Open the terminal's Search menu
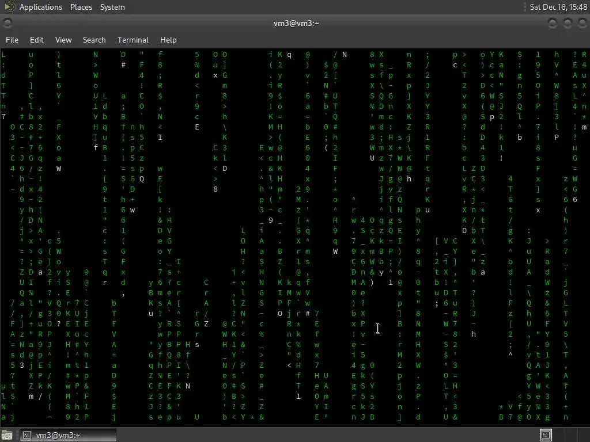The height and width of the screenshot is (442, 590). (x=94, y=40)
